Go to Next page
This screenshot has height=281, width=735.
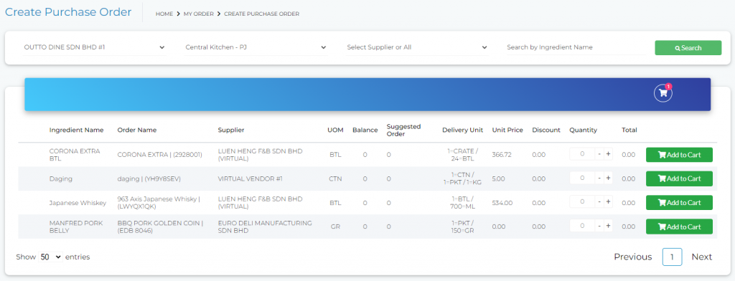pos(702,257)
